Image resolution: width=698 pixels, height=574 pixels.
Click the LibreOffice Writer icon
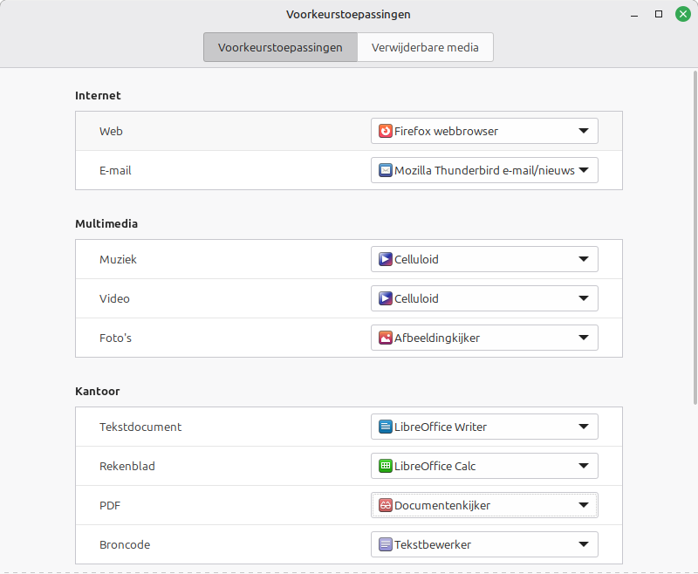tap(386, 427)
